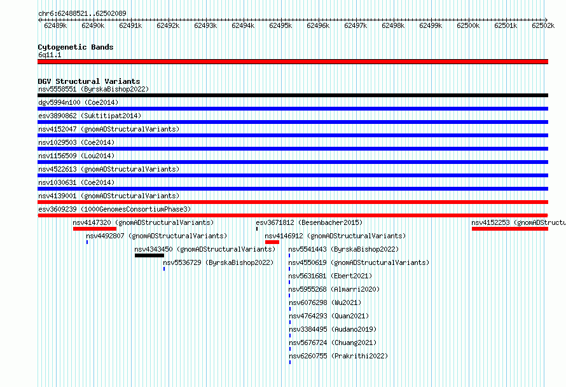Screen dimensions: 566x387
Task: Click the small blue nsv6260755 marker
Action: [290, 362]
